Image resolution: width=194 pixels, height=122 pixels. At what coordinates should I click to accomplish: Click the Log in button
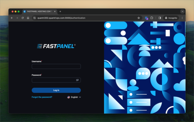point(56,90)
